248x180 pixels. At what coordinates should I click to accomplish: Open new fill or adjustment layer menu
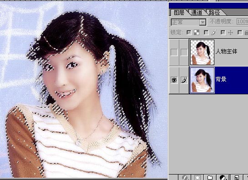tap(223, 177)
